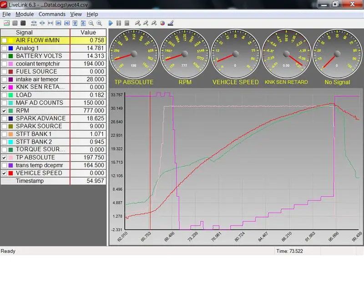Pause datalog playback
This screenshot has width=364, height=284.
(119, 23)
